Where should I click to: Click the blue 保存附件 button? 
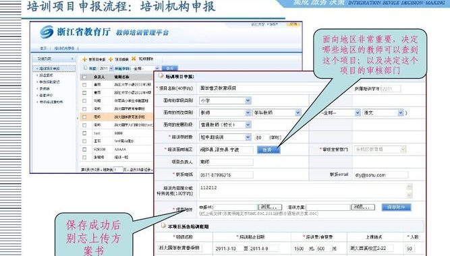(396, 207)
